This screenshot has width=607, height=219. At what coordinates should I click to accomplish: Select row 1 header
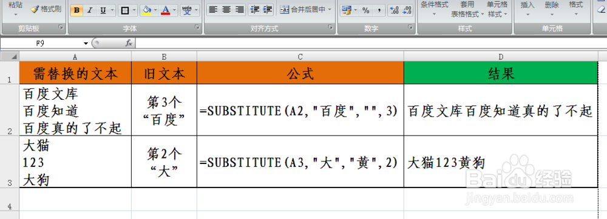tap(10, 73)
